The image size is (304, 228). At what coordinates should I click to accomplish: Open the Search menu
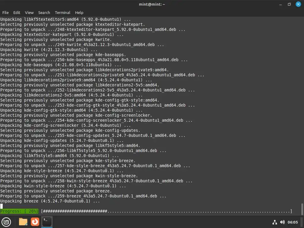pos(44,12)
